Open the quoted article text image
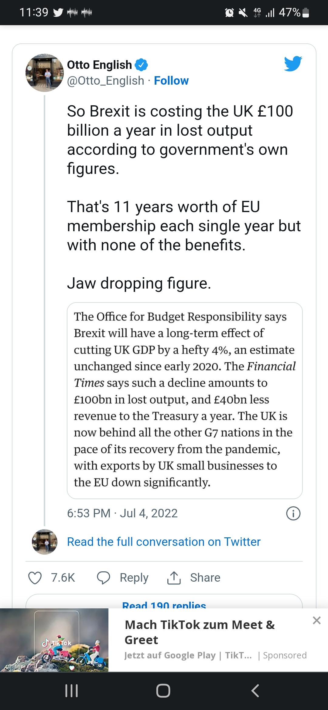Viewport: 328px width, 710px height. coord(185,401)
